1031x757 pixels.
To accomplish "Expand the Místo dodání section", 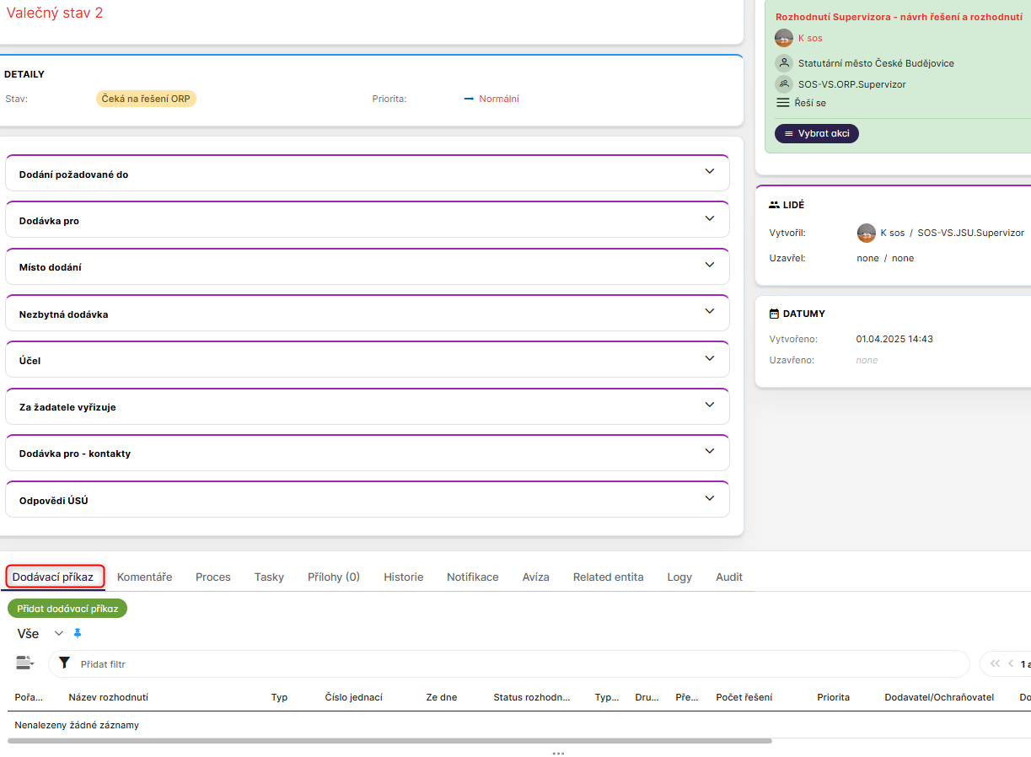I will (x=709, y=265).
